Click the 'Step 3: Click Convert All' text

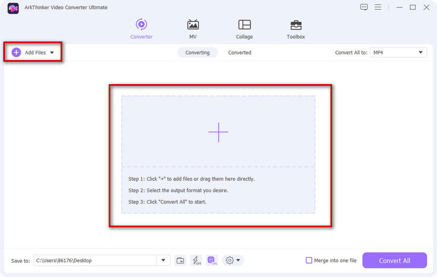pyautogui.click(x=167, y=202)
